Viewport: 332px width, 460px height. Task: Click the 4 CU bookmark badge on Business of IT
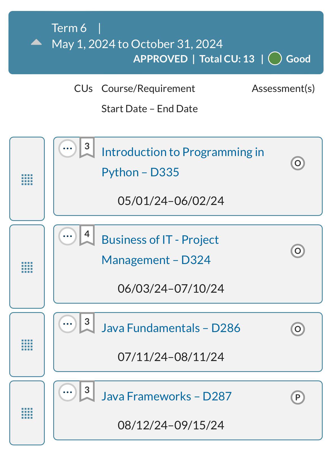(x=87, y=235)
